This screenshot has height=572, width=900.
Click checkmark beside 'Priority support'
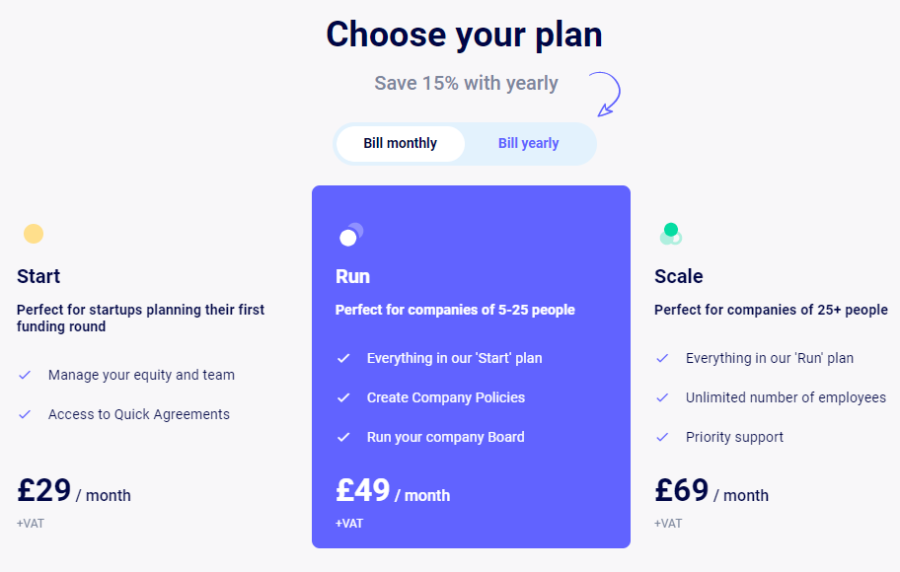[662, 437]
